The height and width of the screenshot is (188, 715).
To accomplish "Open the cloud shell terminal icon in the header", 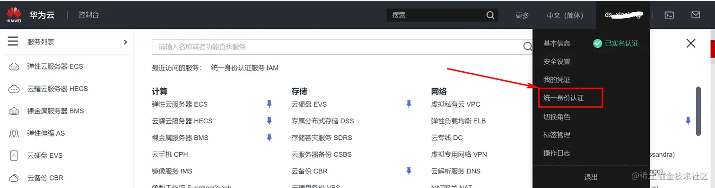I will point(669,15).
